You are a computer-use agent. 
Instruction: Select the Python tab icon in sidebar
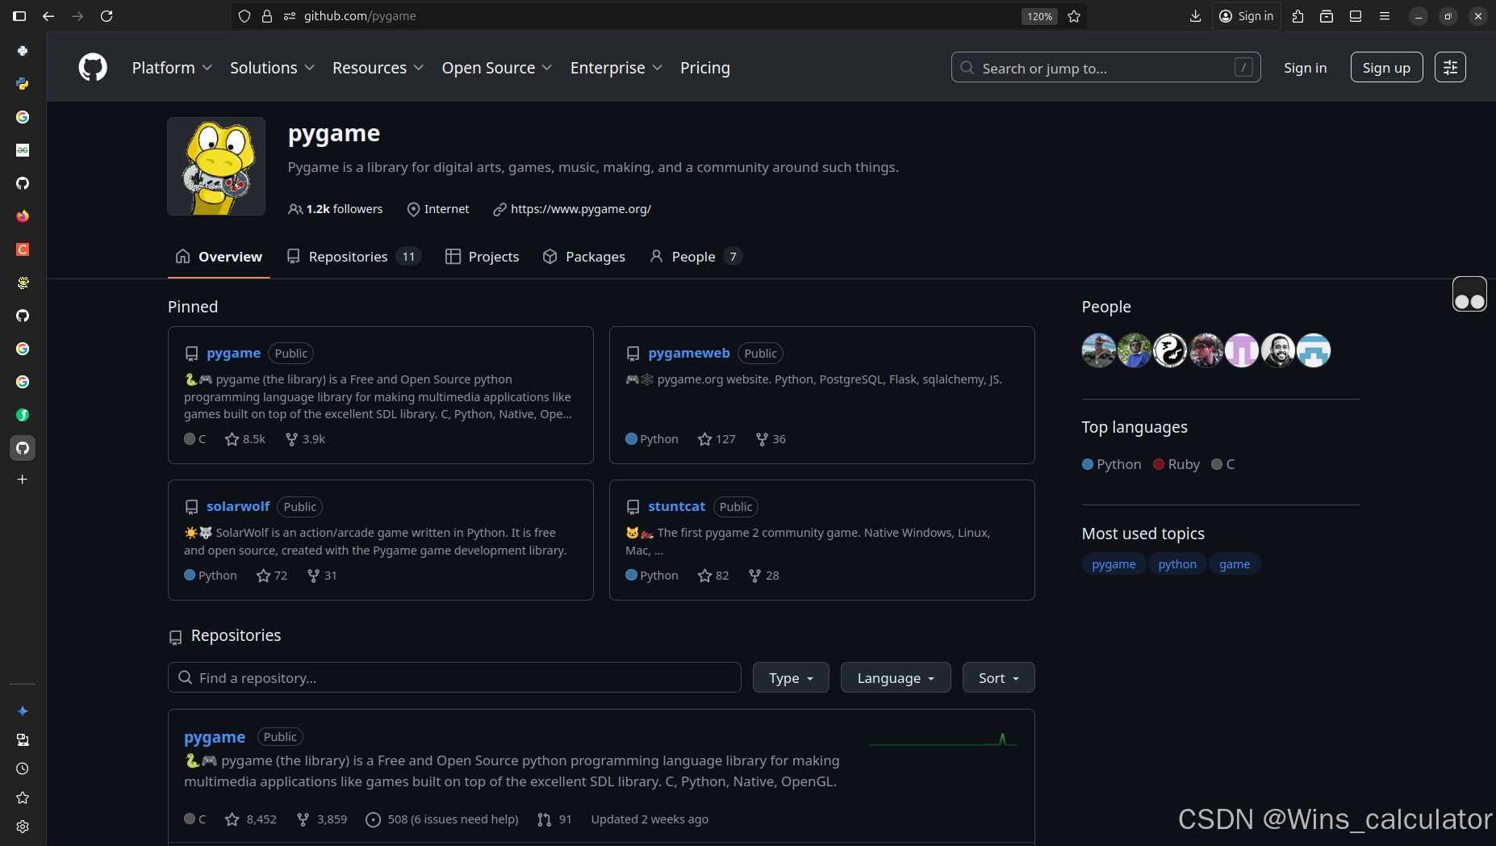[22, 84]
